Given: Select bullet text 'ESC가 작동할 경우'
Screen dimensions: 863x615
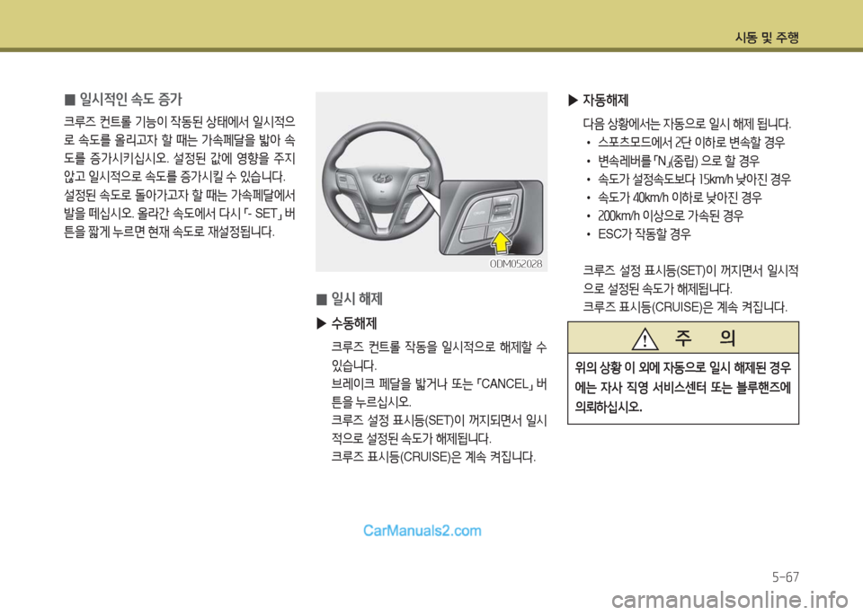Looking at the screenshot, I should [x=644, y=234].
